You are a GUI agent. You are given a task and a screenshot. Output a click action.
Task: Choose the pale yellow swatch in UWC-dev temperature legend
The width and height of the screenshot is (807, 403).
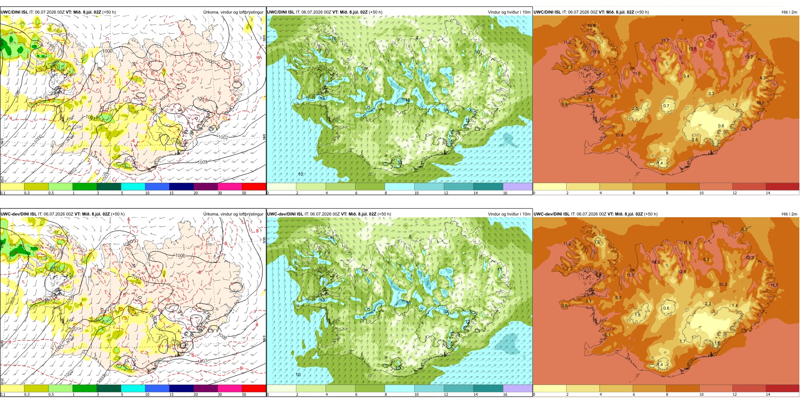(550, 388)
